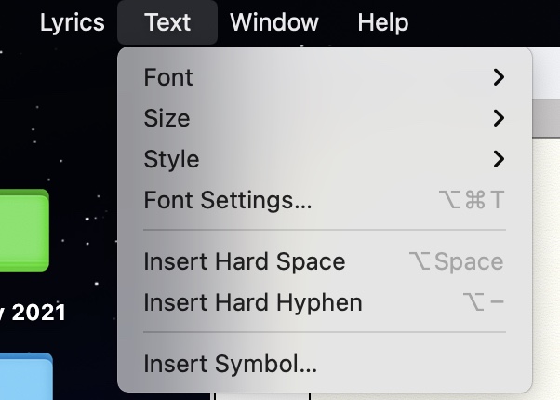
Task: Select the blue folder on the desktop
Action: [23, 377]
